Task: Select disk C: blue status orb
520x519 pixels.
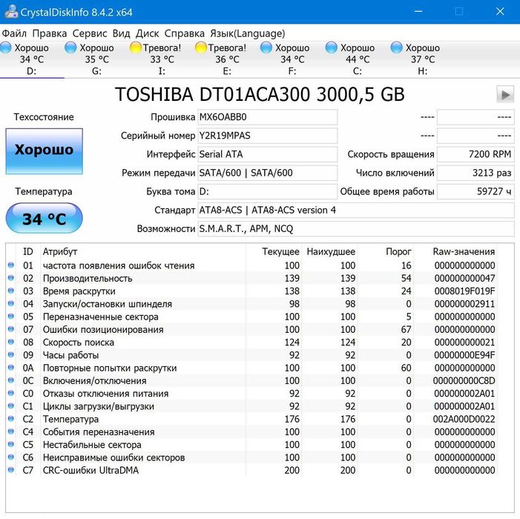Action: 332,47
